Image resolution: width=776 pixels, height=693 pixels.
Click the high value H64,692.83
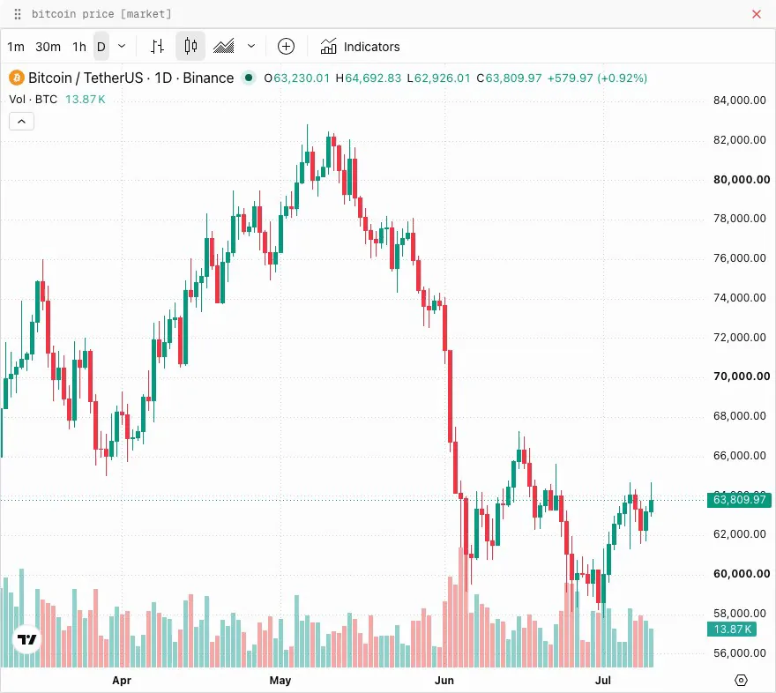tap(369, 78)
